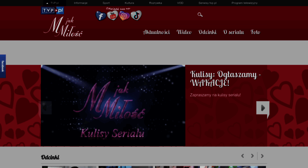Open VOD in the top bar
Image resolution: width=308 pixels, height=168 pixels.
click(180, 3)
